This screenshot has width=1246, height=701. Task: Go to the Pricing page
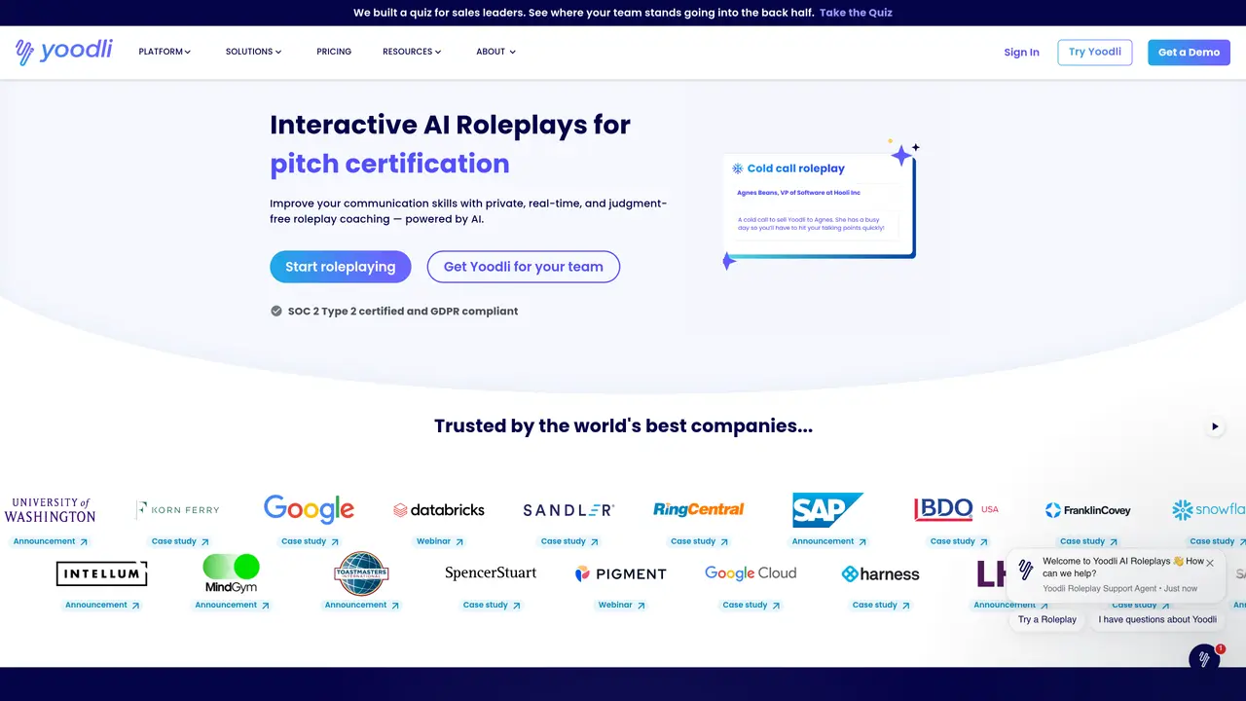334,52
